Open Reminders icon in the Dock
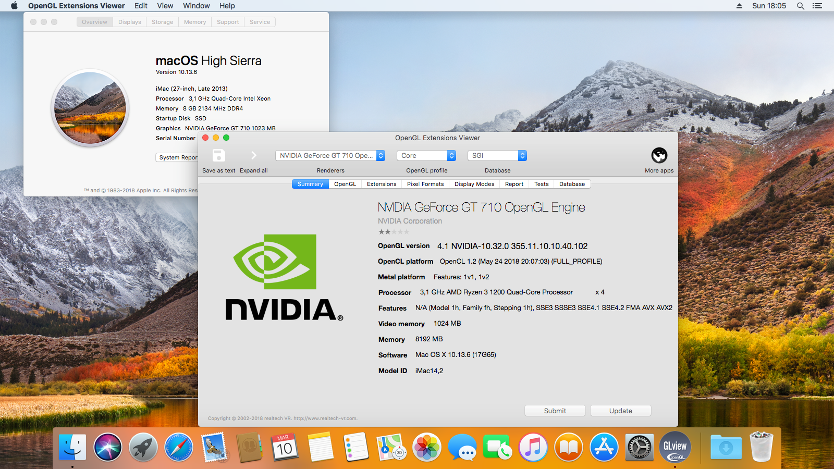834x469 pixels. [356, 447]
